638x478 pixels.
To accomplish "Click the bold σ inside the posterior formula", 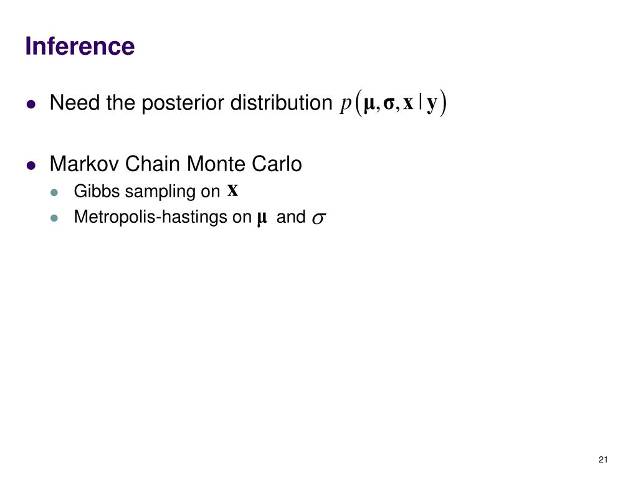I will (x=389, y=104).
